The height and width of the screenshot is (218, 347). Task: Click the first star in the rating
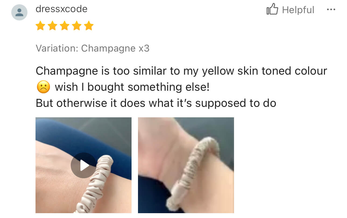coord(40,26)
